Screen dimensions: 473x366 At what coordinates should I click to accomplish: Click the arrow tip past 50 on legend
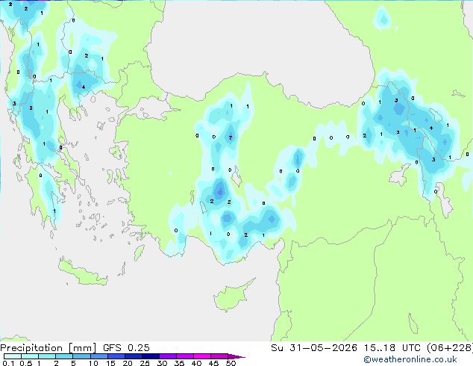(x=237, y=356)
